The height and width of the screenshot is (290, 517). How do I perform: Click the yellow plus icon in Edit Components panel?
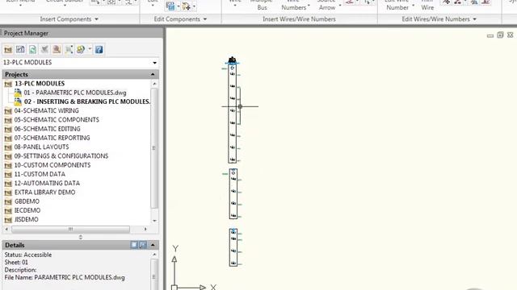187,6
